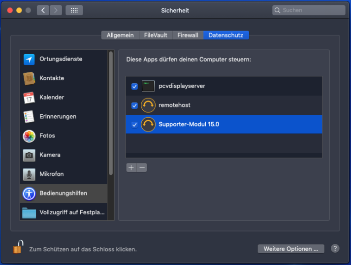Uncheck the pcvdisplayserver checkbox
Screen dimensions: 351x265
tap(134, 86)
